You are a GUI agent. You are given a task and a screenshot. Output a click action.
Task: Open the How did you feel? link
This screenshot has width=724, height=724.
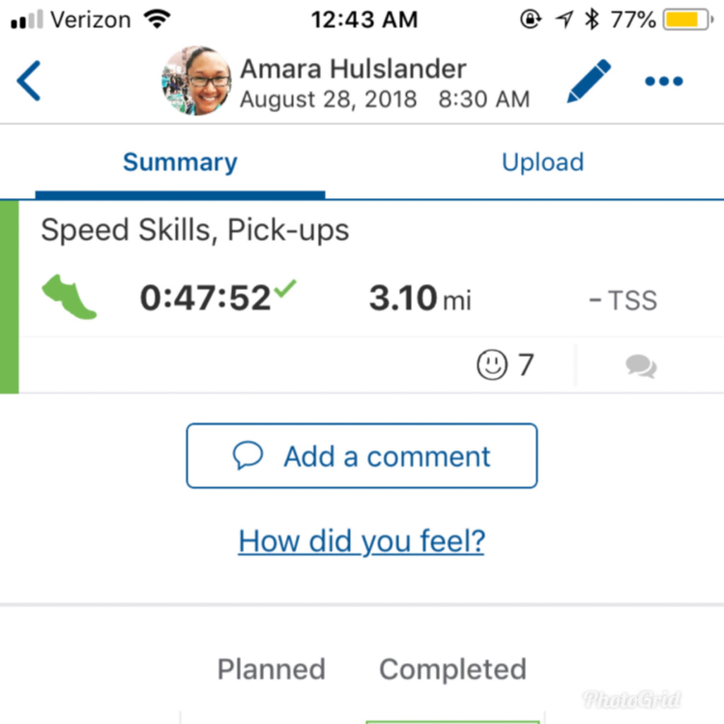(x=362, y=541)
